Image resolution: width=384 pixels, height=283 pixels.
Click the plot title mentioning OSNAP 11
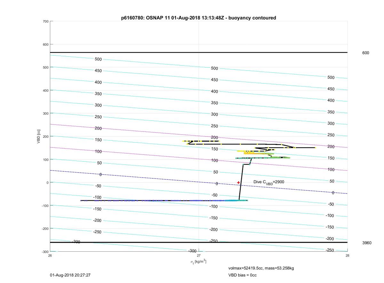tap(198, 18)
